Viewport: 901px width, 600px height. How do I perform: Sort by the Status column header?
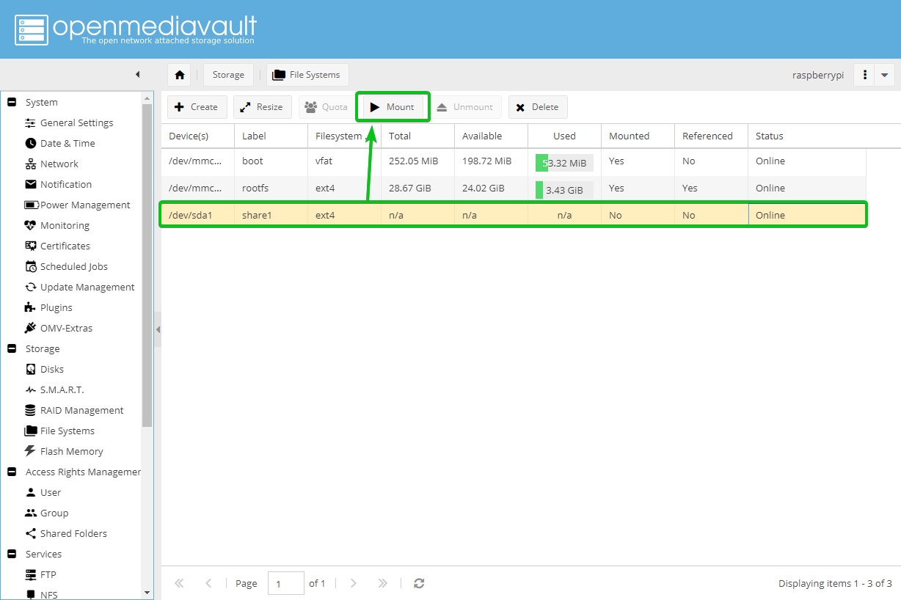(x=807, y=136)
